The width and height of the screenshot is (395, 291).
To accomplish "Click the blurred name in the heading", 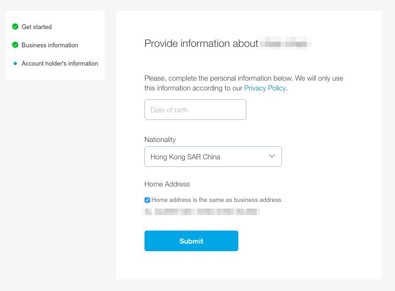I will [x=286, y=43].
